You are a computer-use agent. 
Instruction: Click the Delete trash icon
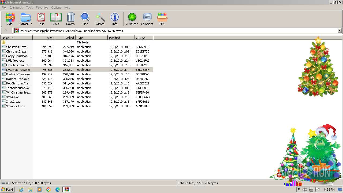pos(70,19)
